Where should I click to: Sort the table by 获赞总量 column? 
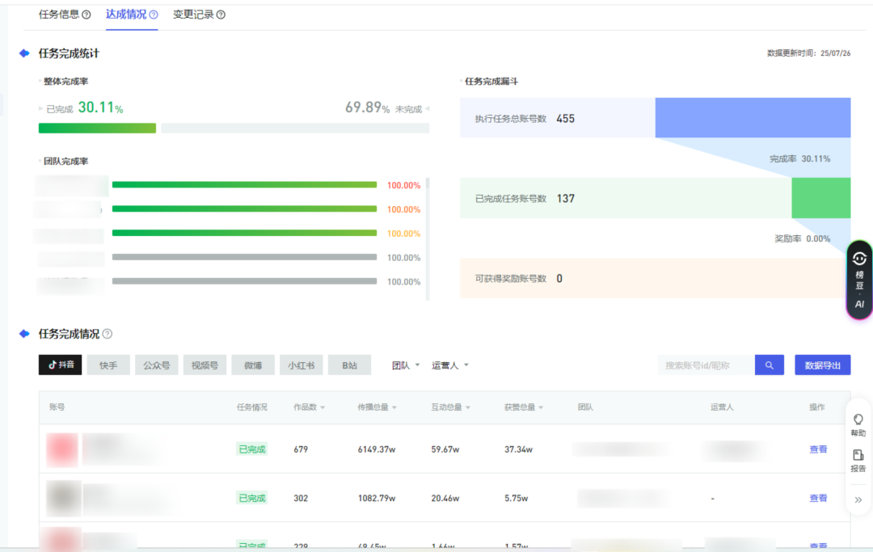coord(523,407)
